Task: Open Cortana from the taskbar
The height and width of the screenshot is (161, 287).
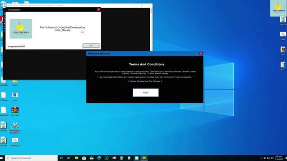Action: click(61, 158)
